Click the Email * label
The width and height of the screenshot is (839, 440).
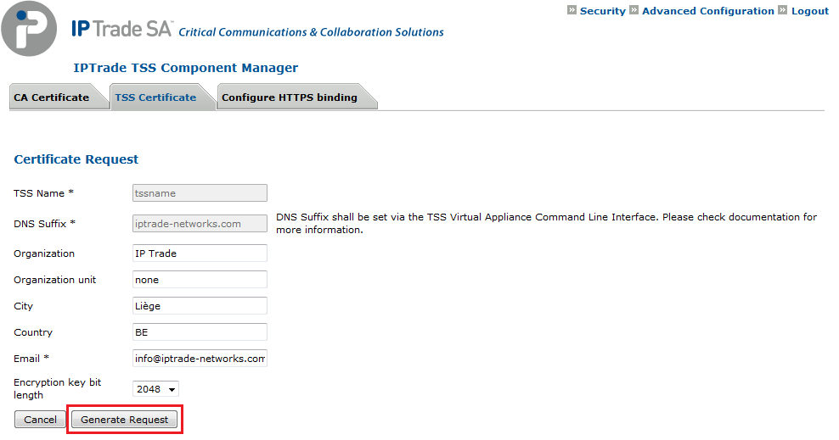pos(31,359)
